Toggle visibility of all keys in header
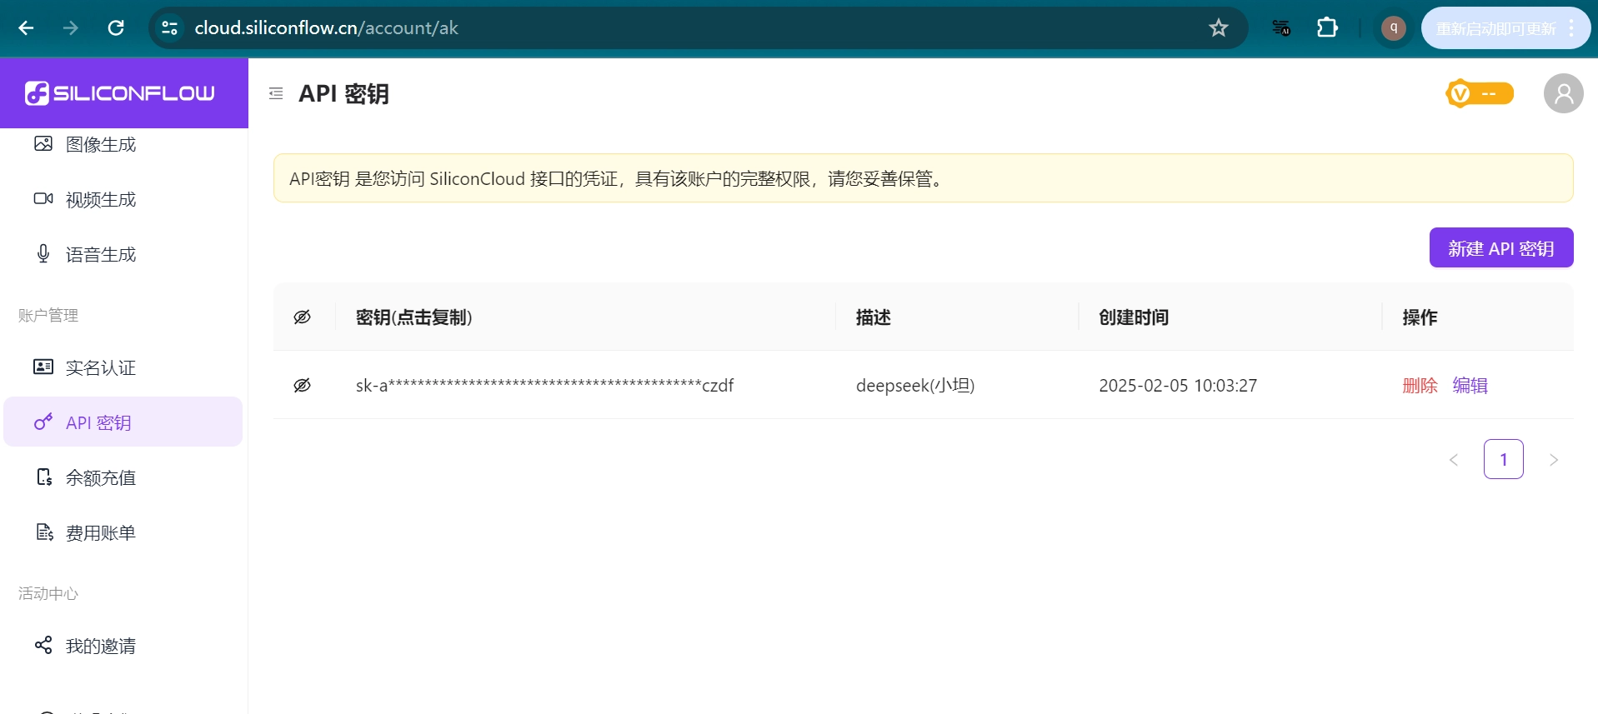 click(303, 317)
